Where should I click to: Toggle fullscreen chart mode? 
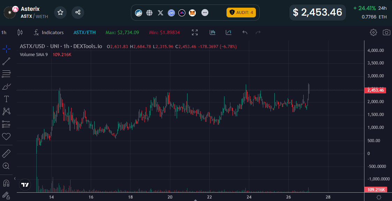coord(195,32)
